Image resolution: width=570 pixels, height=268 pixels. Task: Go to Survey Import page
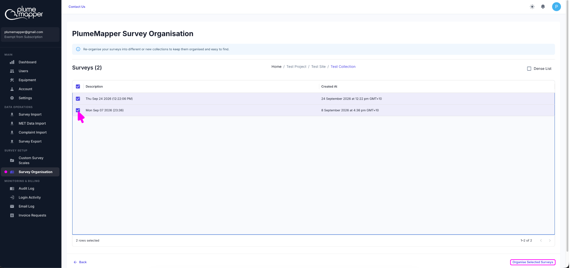point(30,115)
